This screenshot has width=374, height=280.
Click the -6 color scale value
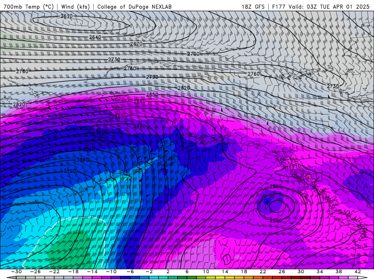[x=130, y=272]
